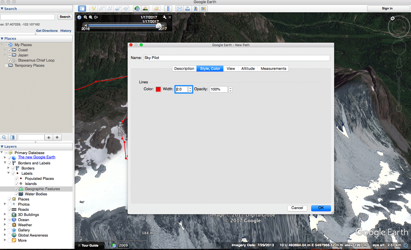The height and width of the screenshot is (250, 411).
Task: Expand the Coast folder
Action: (5, 50)
